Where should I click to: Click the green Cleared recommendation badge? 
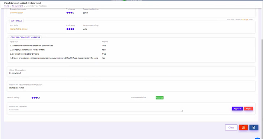[160, 98]
